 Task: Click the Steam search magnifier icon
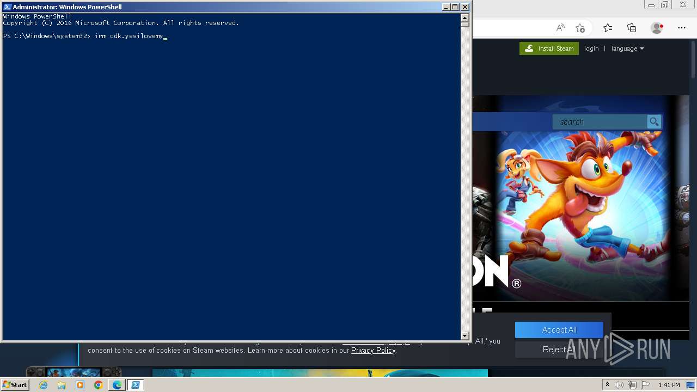point(654,122)
